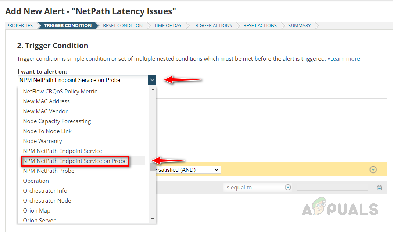Go to the Reset Actions step
Image resolution: width=393 pixels, height=232 pixels.
(x=260, y=26)
